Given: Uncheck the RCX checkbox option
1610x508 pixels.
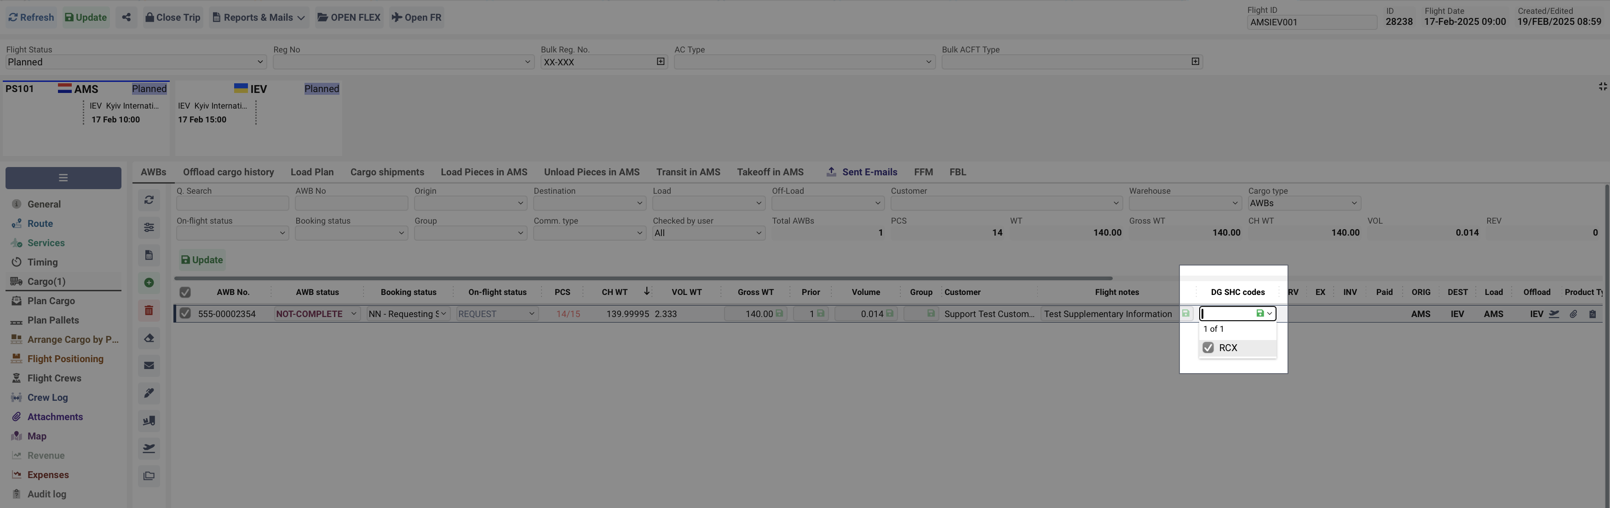Looking at the screenshot, I should 1208,348.
